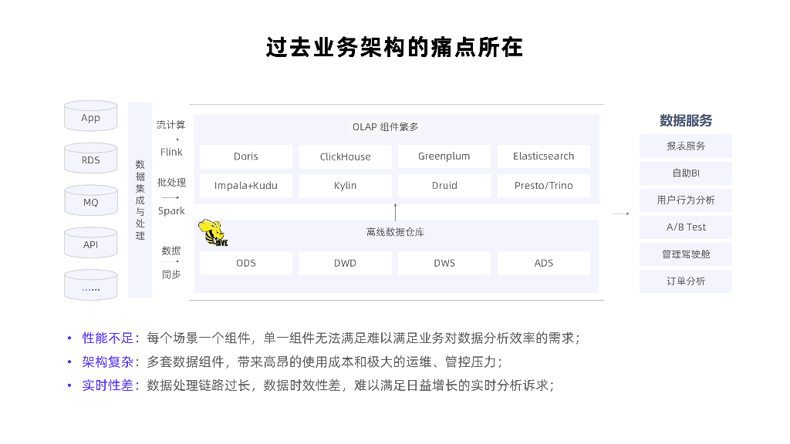
Task: Click the 用户行为分析 service box
Action: (686, 200)
